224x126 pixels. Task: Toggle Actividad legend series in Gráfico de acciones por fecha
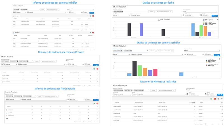point(208,25)
